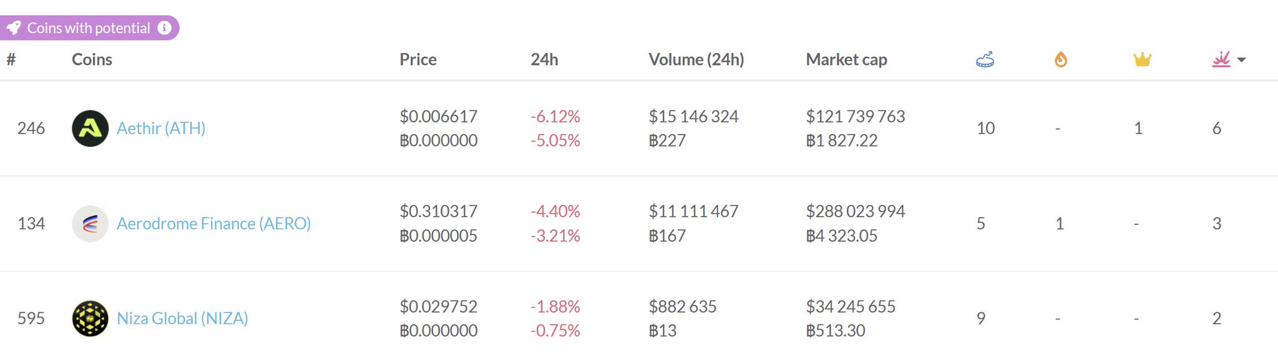Click the Aerodrome Finance coin logo
The height and width of the screenshot is (364, 1278).
[x=90, y=224]
